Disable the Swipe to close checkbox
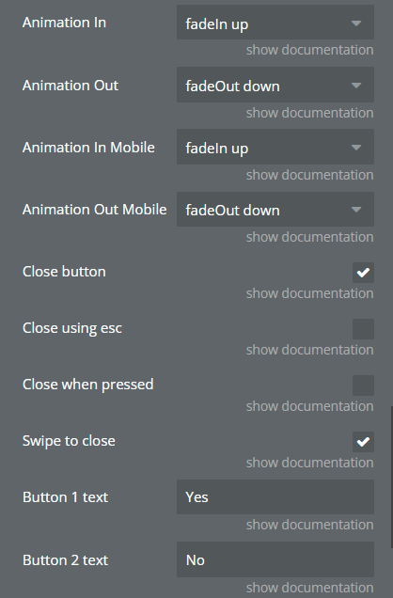393x598 pixels. pos(363,442)
